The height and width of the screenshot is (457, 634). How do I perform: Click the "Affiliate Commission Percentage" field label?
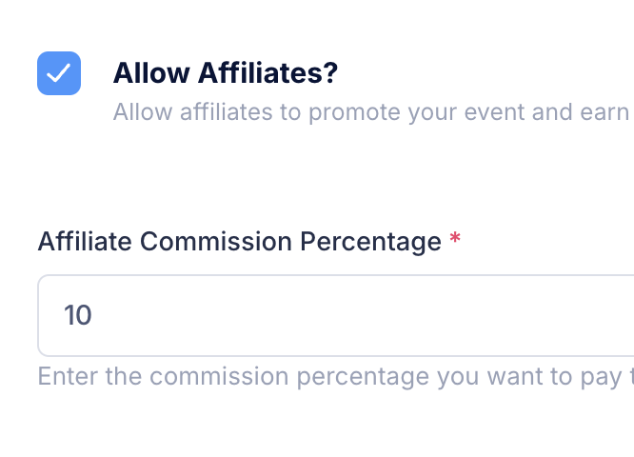click(x=239, y=242)
